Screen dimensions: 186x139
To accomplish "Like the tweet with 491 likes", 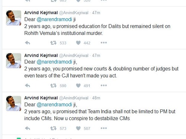I will [x=78, y=86].
